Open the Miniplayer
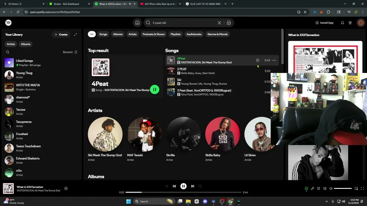 coord(356,189)
